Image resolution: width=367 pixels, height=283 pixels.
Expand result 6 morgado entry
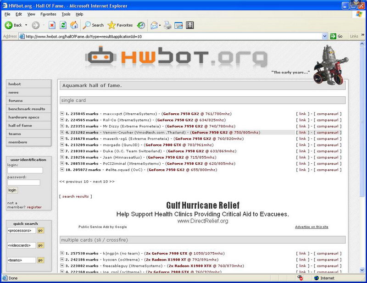pos(62,144)
